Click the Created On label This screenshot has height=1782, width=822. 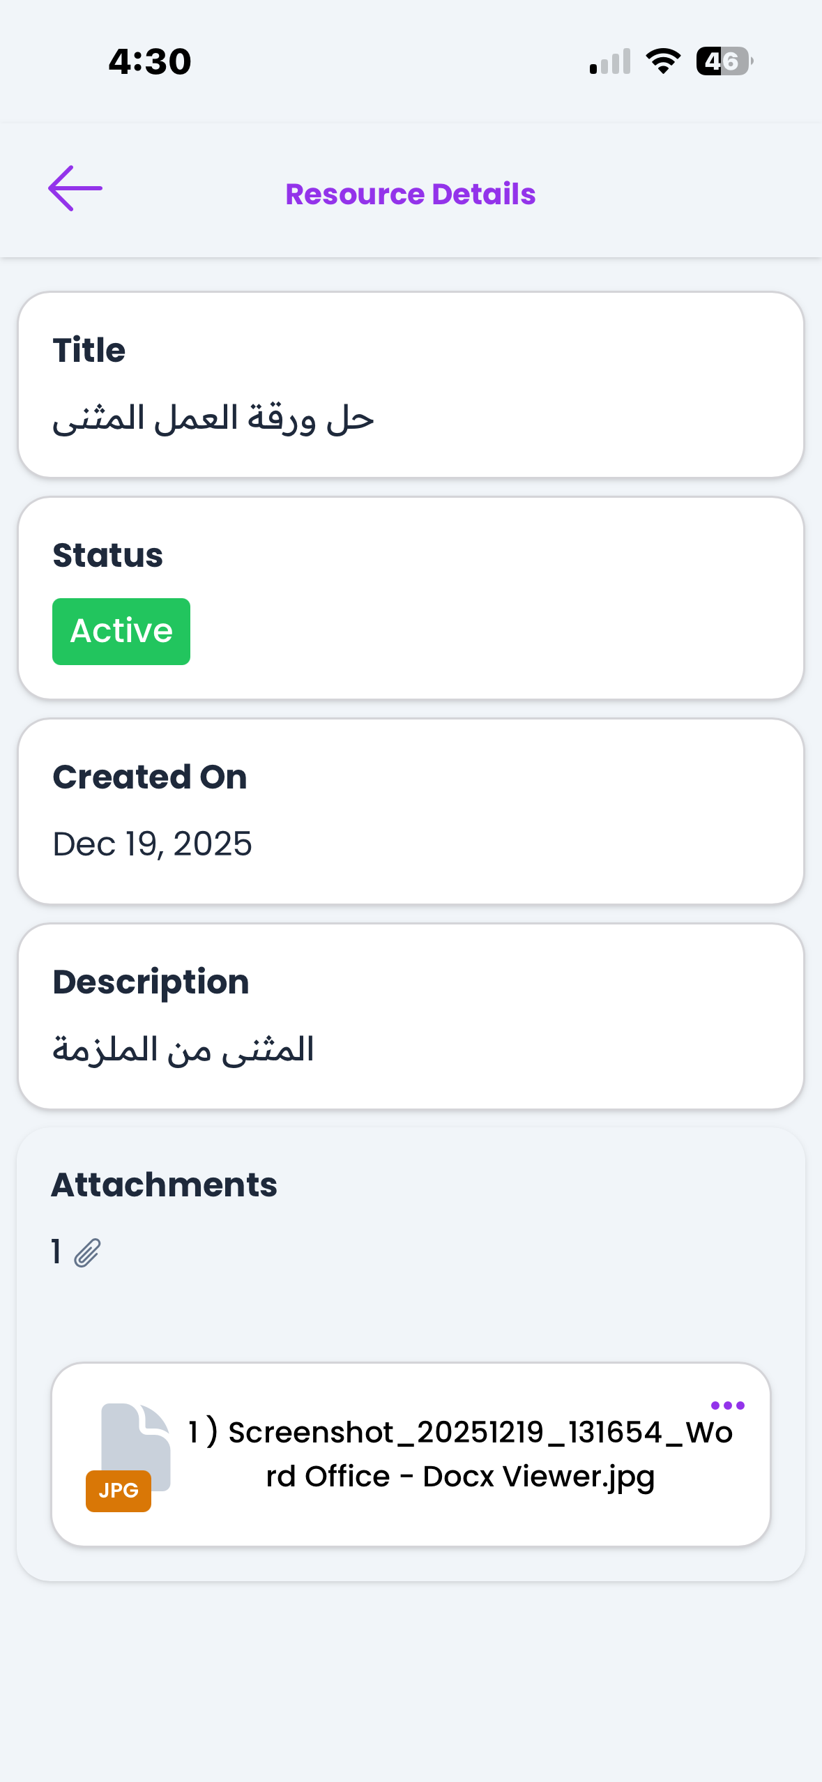coord(150,777)
